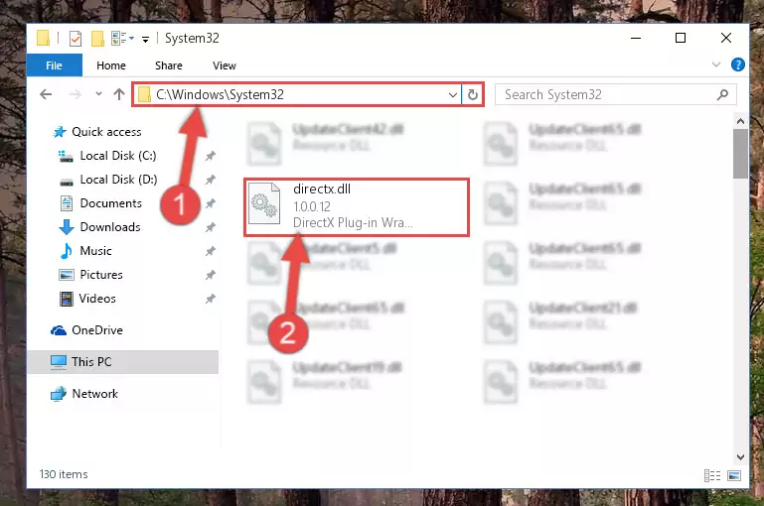Click the C:\Windows\System32 address bar

[296, 94]
